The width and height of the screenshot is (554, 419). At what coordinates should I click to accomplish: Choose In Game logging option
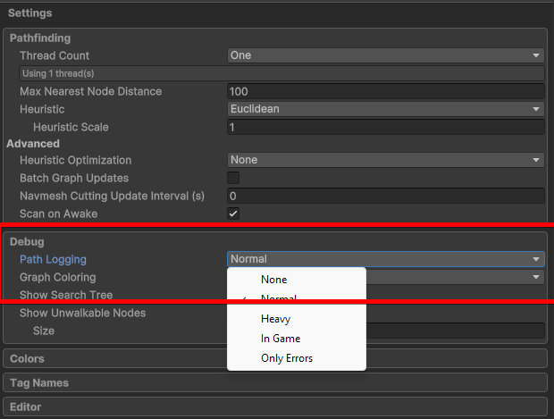coord(297,339)
